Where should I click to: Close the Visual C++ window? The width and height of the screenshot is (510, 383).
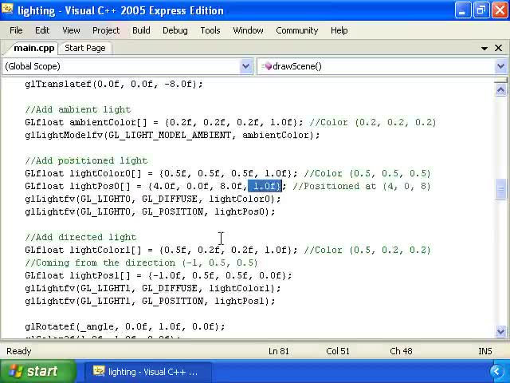coord(500,10)
